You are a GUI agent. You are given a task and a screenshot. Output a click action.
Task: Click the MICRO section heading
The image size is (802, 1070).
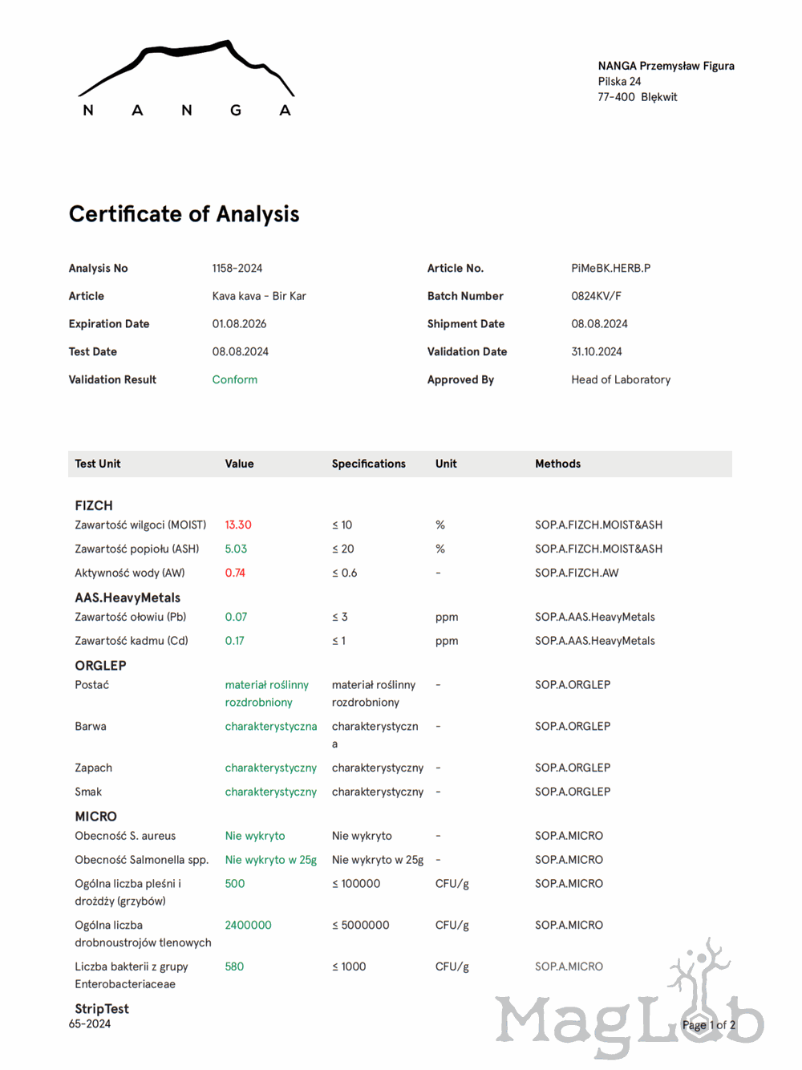coord(95,817)
